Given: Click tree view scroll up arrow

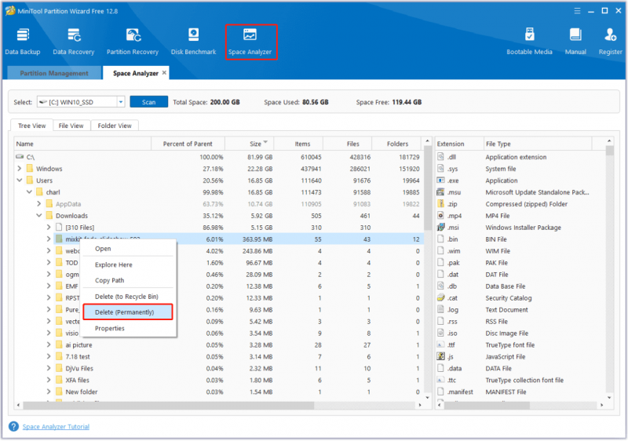Looking at the screenshot, I should click(x=427, y=141).
